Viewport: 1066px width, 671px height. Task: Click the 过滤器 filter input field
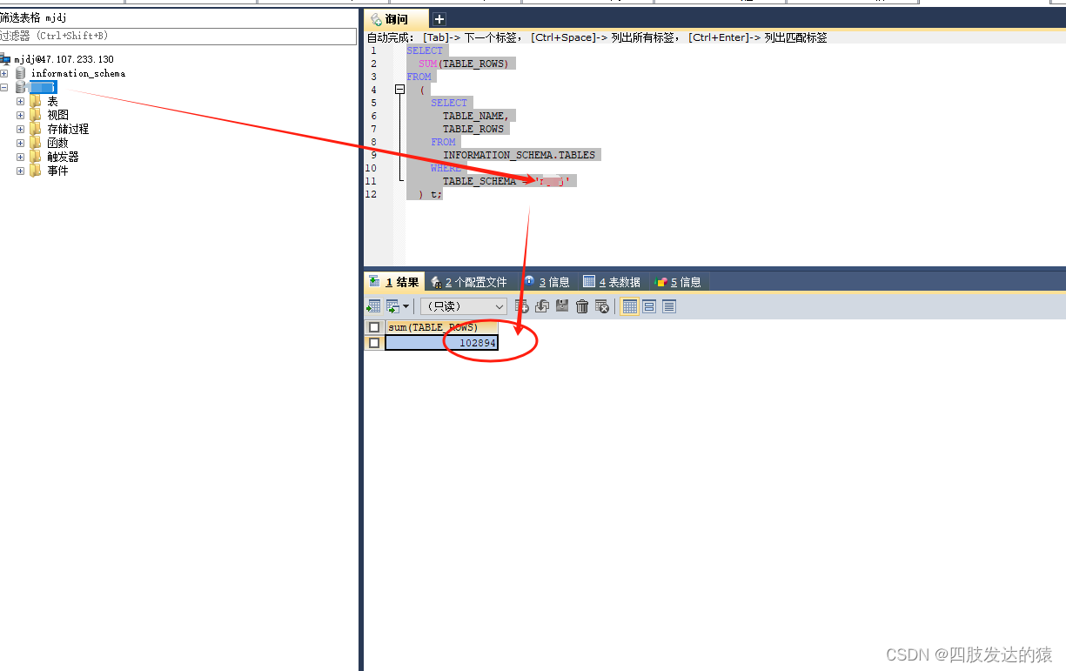pyautogui.click(x=178, y=36)
